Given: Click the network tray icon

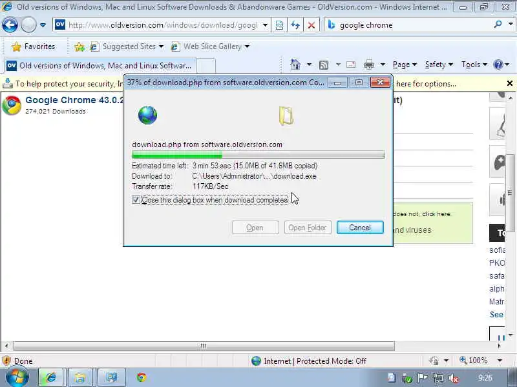Looking at the screenshot, I should (438, 379).
